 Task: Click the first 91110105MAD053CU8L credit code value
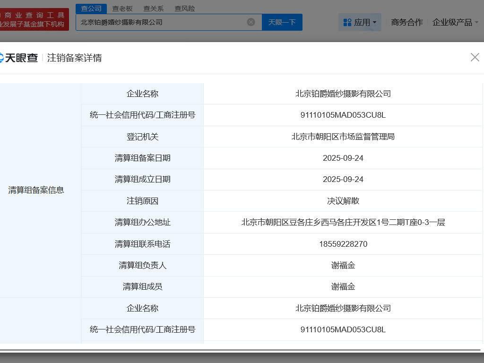343,115
